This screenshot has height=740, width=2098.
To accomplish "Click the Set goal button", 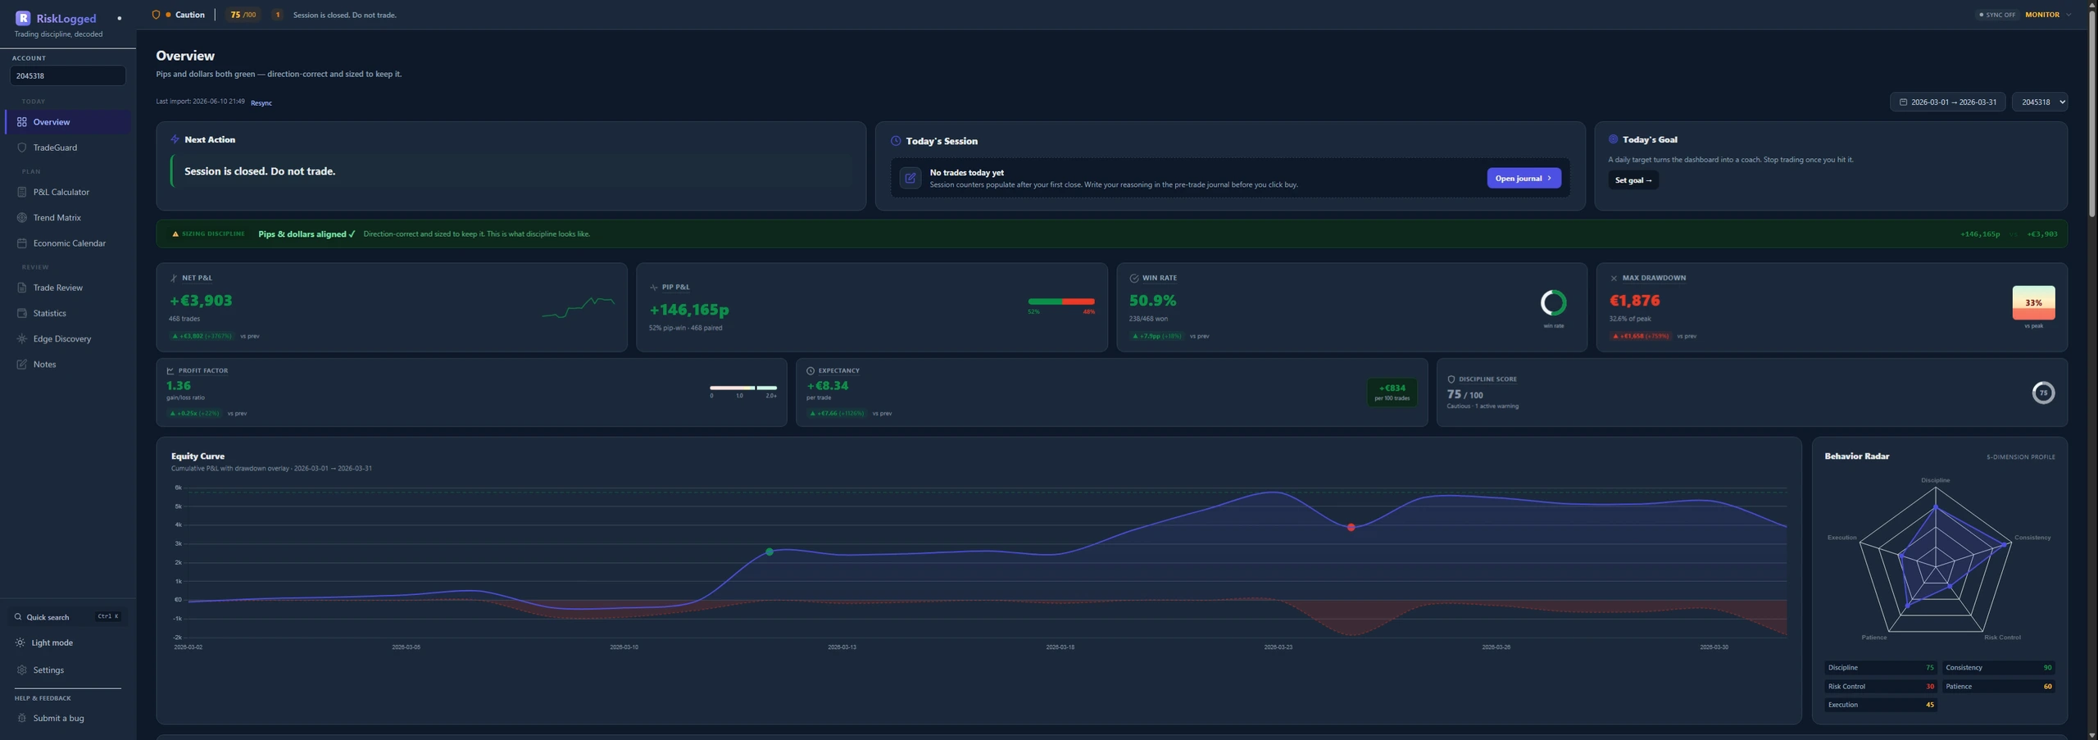I will (1633, 180).
